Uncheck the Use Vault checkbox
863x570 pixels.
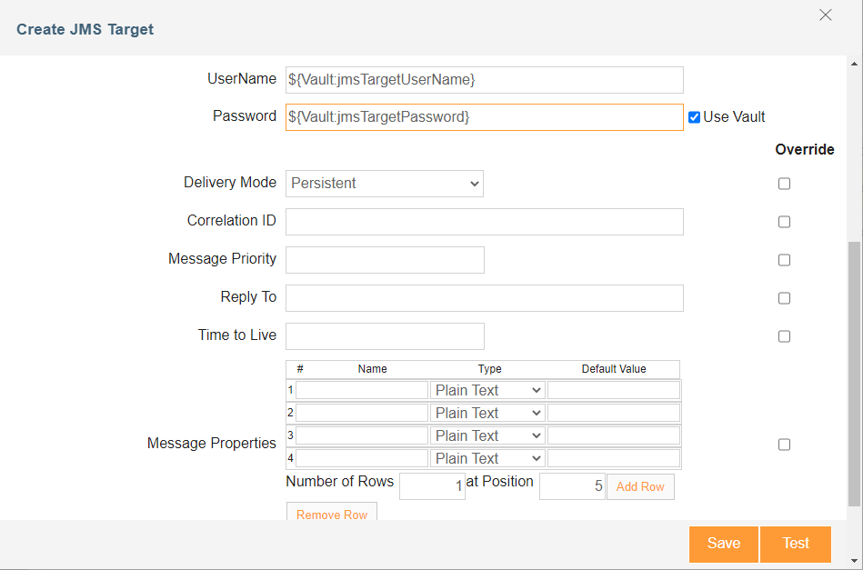click(694, 117)
